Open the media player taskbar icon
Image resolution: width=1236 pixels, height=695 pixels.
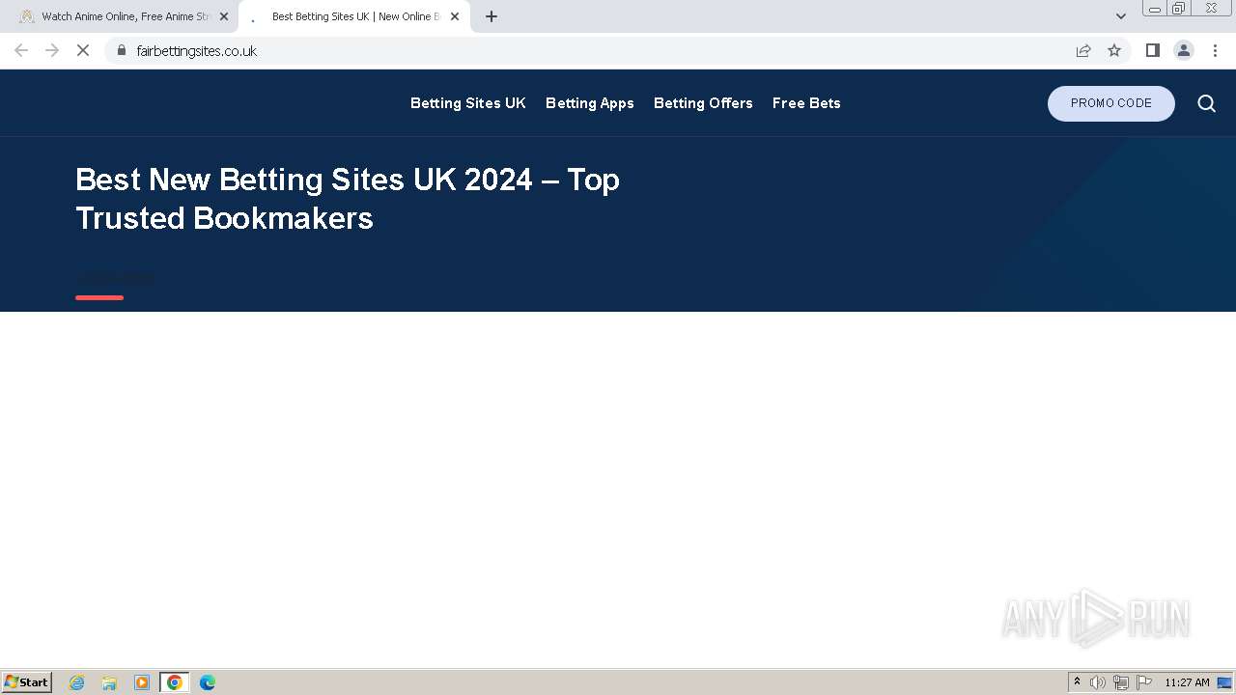click(142, 682)
